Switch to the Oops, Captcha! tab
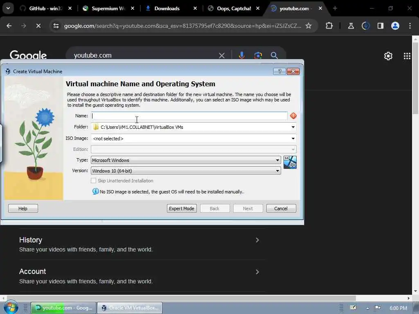This screenshot has width=419, height=314. tap(234, 8)
